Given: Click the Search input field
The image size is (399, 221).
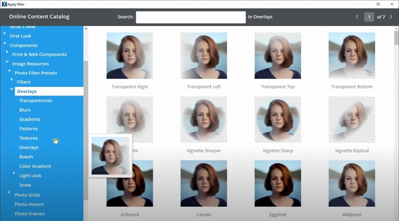Looking at the screenshot, I should click(x=190, y=17).
